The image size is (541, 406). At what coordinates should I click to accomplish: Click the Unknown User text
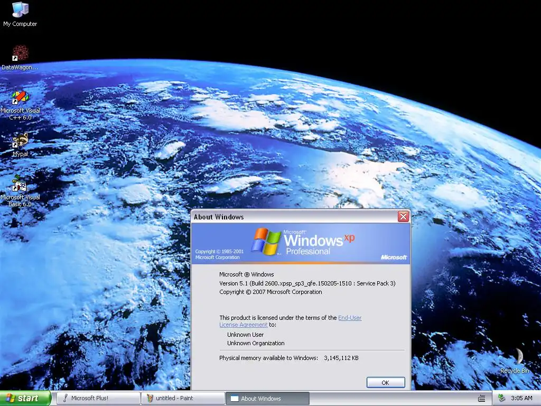click(x=245, y=335)
